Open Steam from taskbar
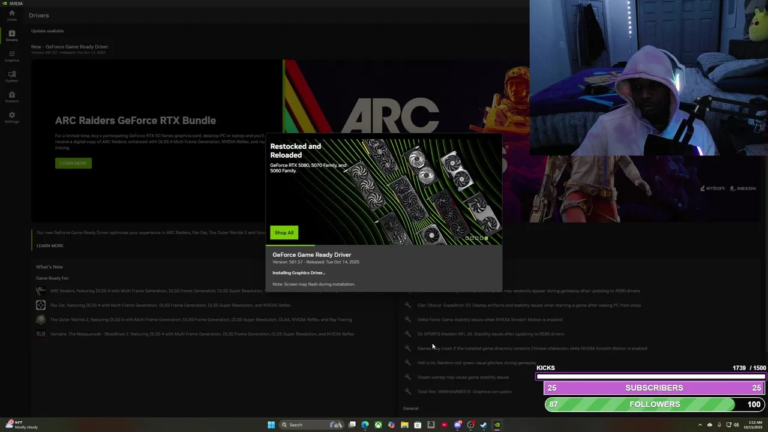 click(x=484, y=425)
